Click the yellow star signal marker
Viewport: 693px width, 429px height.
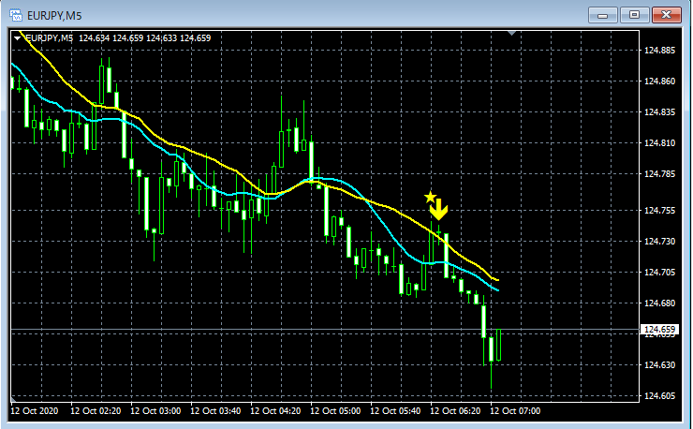pyautogui.click(x=430, y=197)
